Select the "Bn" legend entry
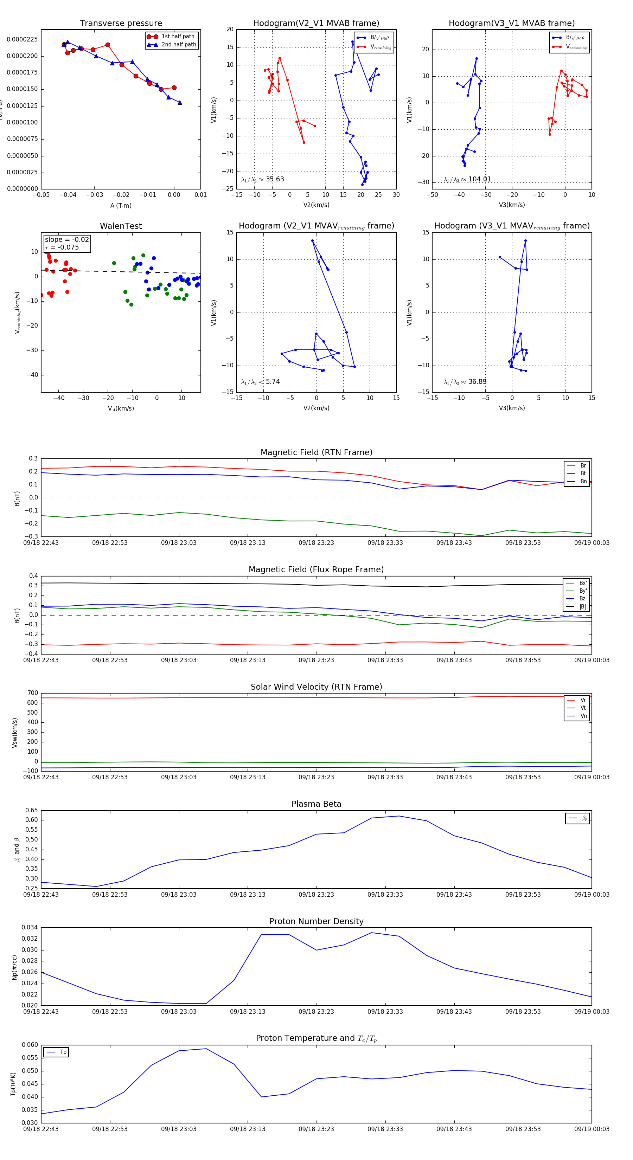 (577, 481)
